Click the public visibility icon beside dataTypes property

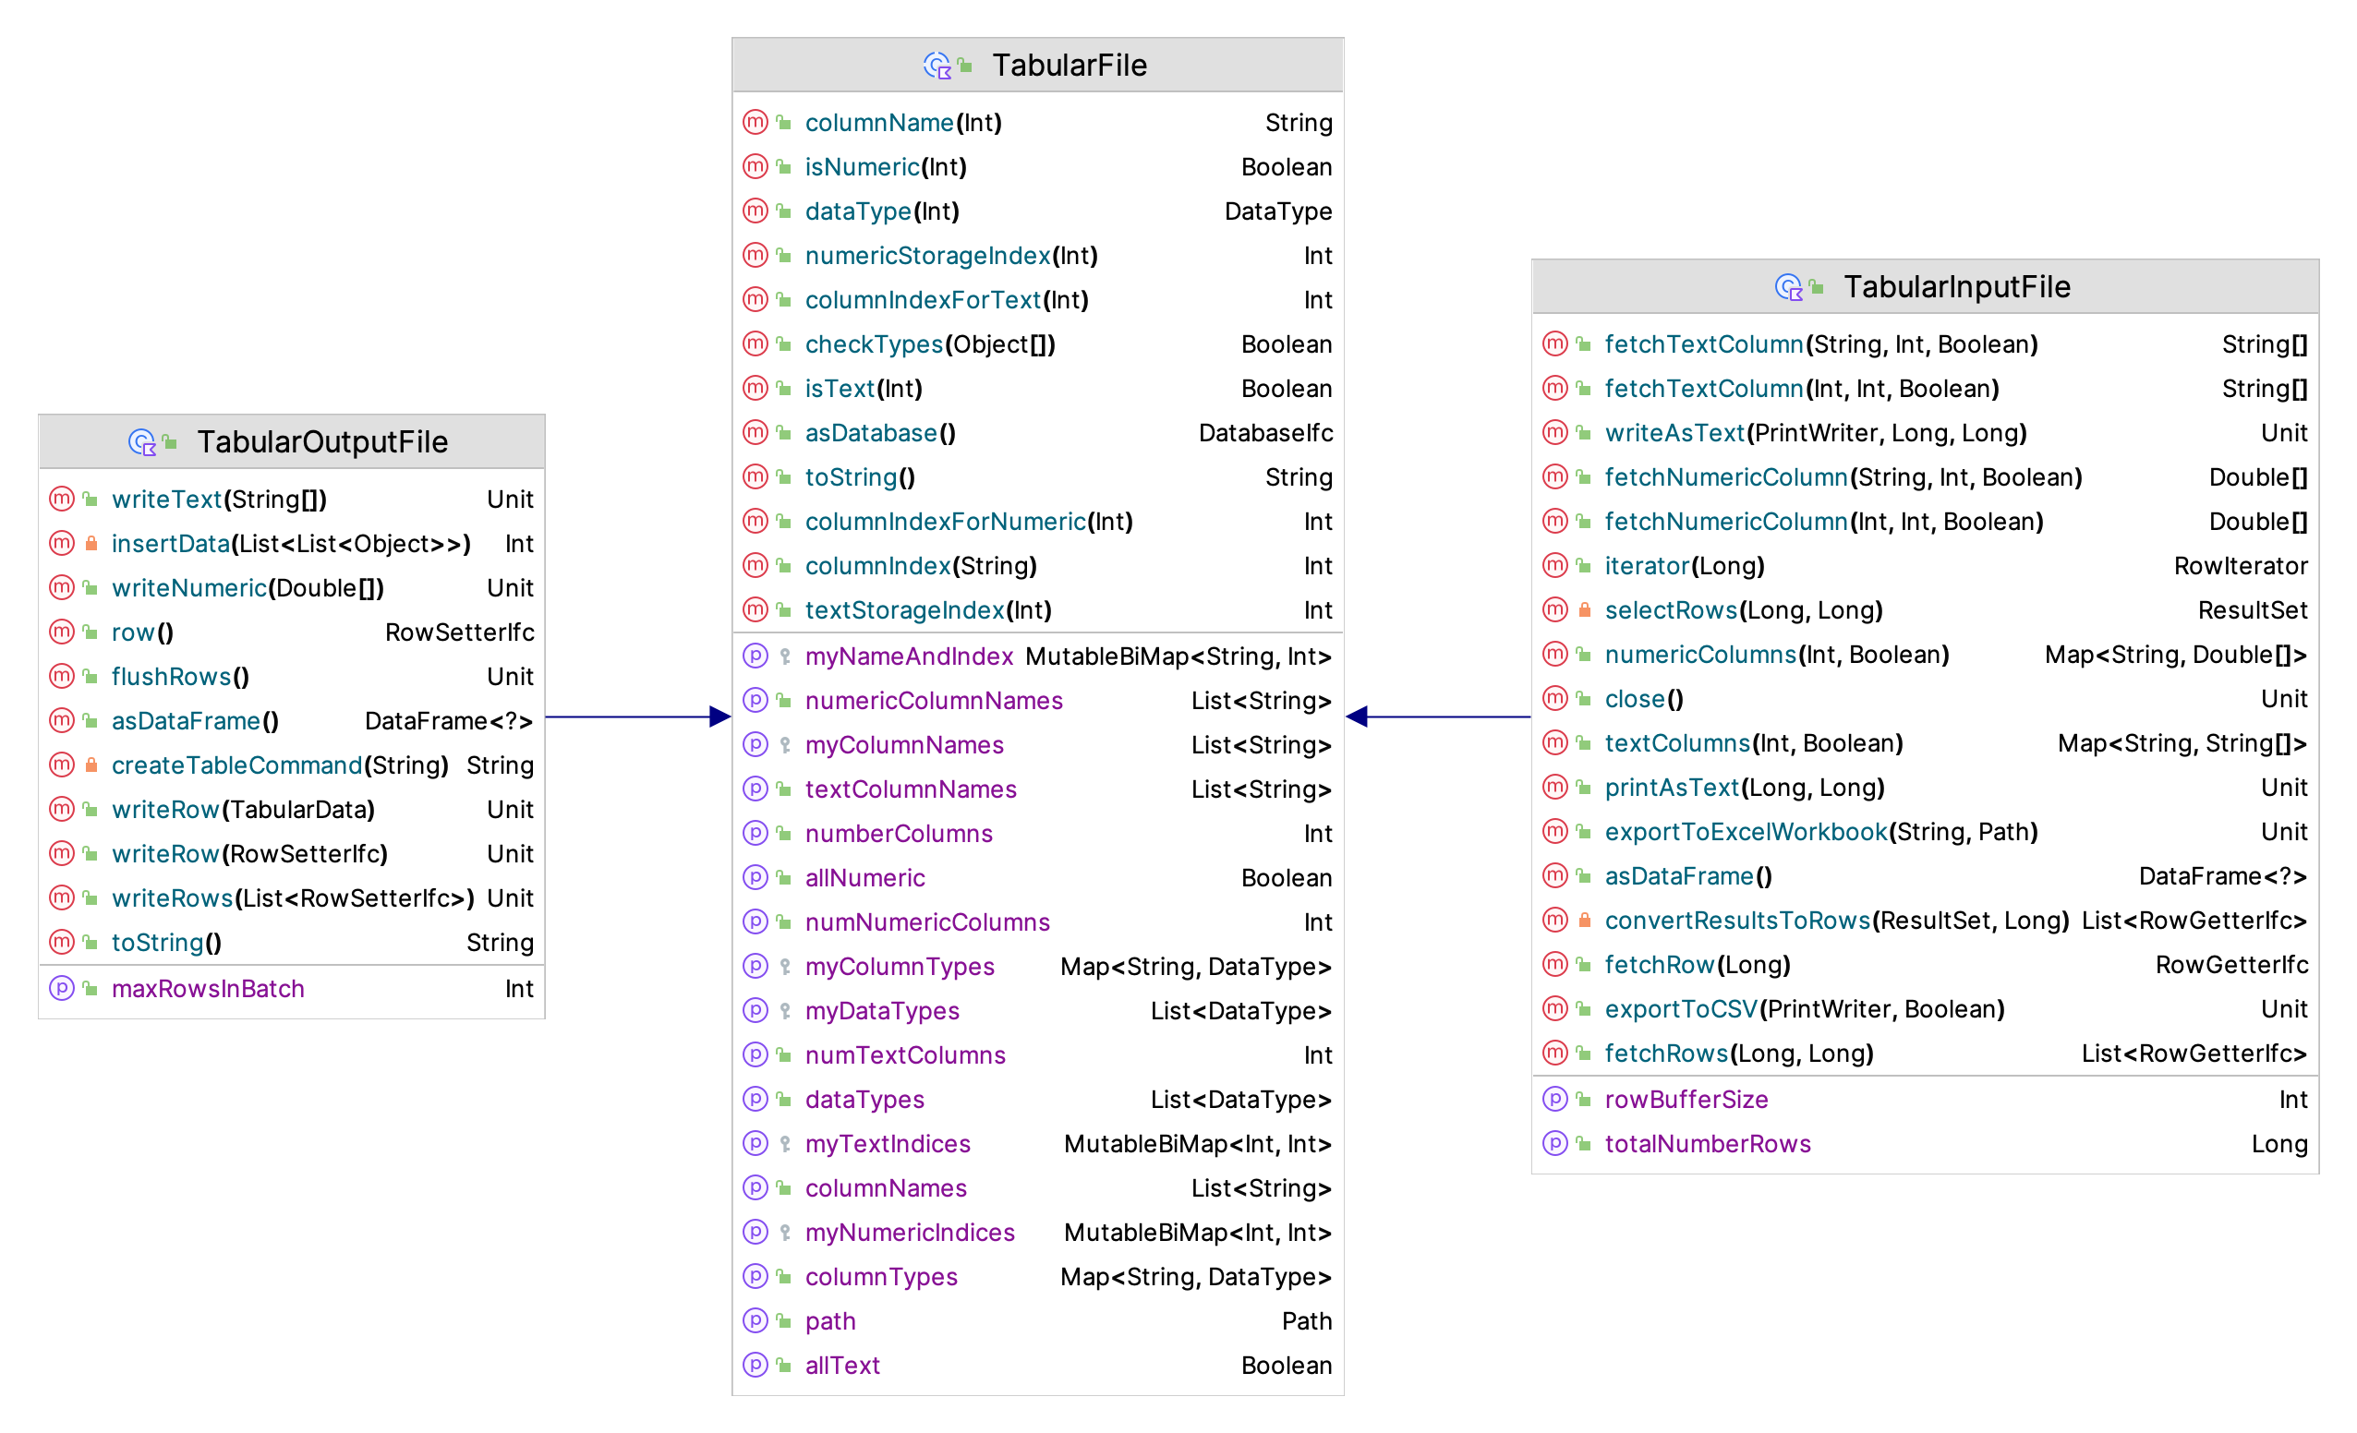[x=783, y=1099]
